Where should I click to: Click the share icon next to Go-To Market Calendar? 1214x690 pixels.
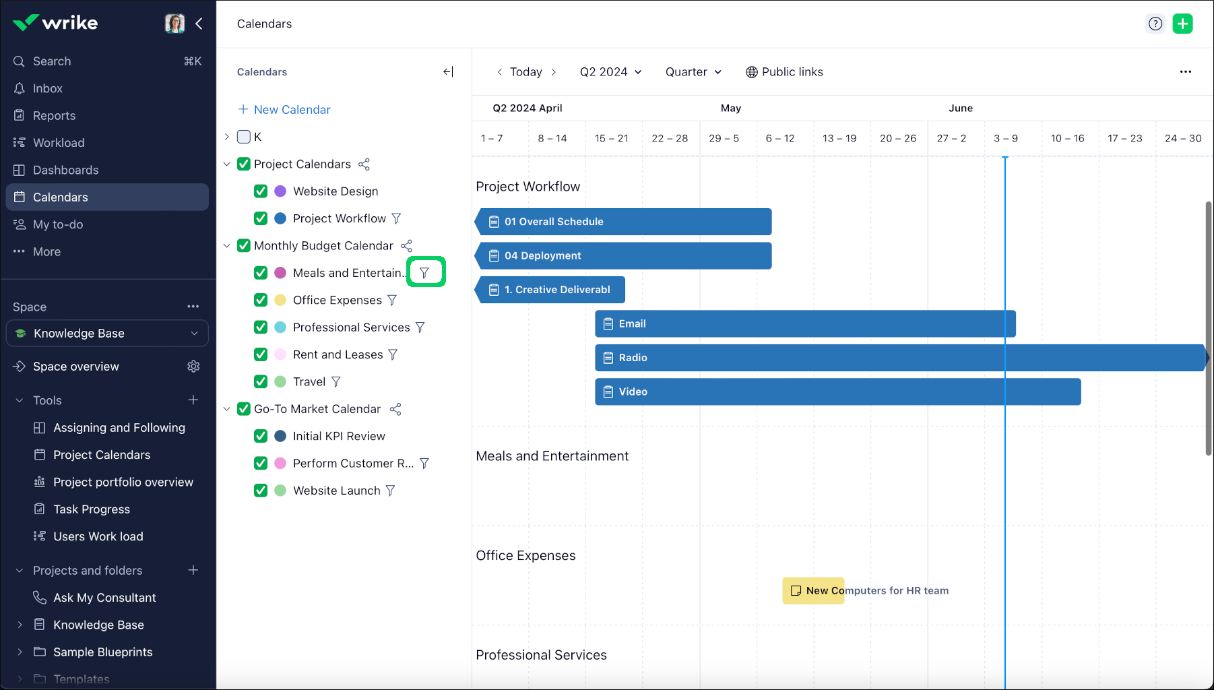[395, 409]
